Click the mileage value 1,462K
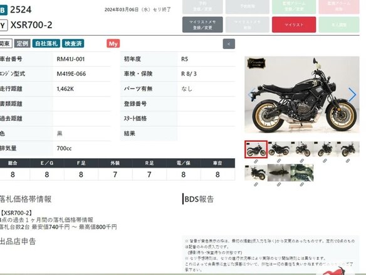 coord(65,89)
